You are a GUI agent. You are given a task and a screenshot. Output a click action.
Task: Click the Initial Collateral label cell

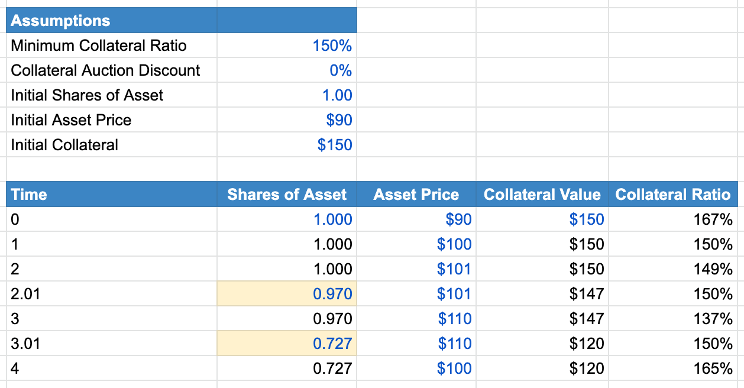(112, 145)
